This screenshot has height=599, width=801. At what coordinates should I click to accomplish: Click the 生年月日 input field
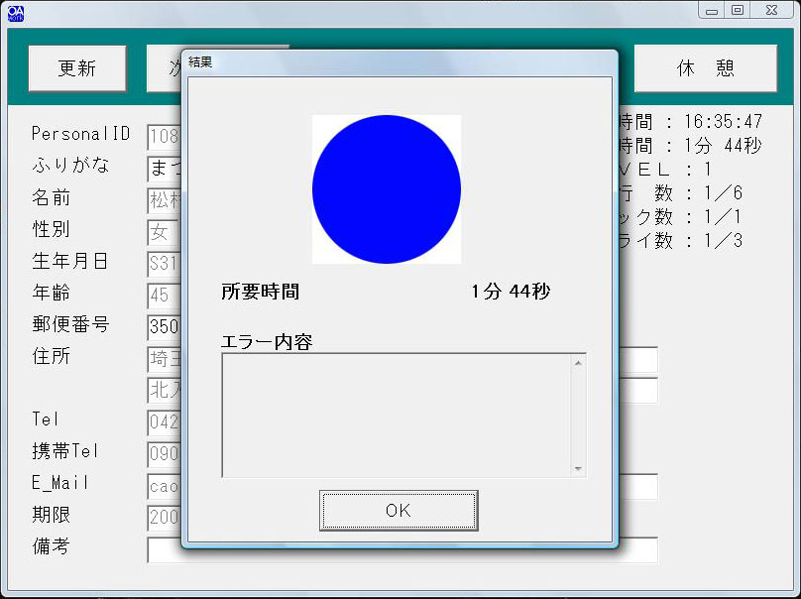click(x=164, y=264)
